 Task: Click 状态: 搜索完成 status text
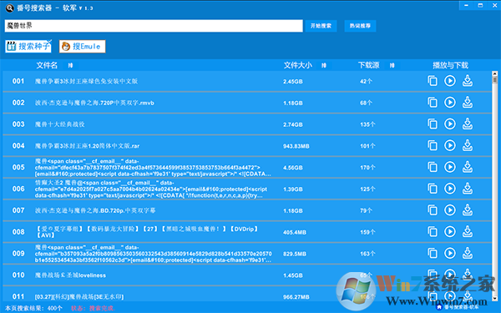[93, 308]
